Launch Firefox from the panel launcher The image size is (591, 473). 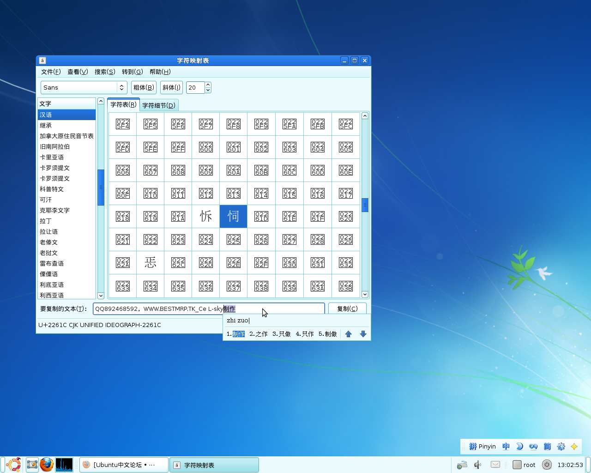pos(46,465)
